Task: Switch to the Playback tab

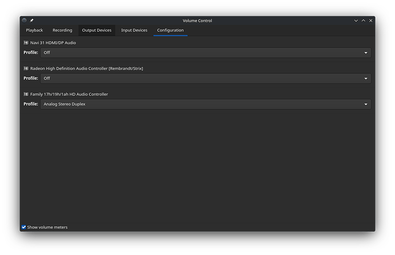Action: click(34, 30)
